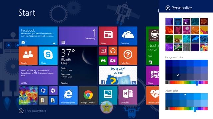
Task: Open the News tile
Action: pos(108,36)
